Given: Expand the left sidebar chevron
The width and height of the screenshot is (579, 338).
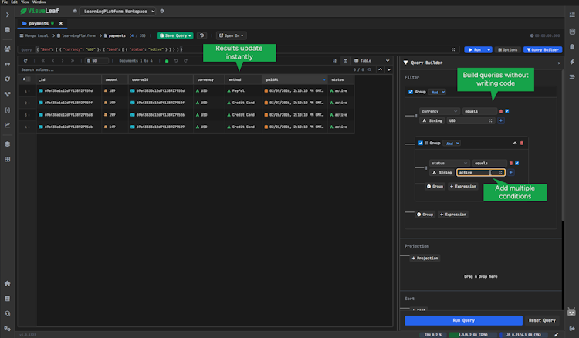Looking at the screenshot, I should click(8, 15).
